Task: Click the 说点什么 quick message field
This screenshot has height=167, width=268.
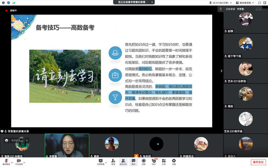Action: (x=16, y=140)
